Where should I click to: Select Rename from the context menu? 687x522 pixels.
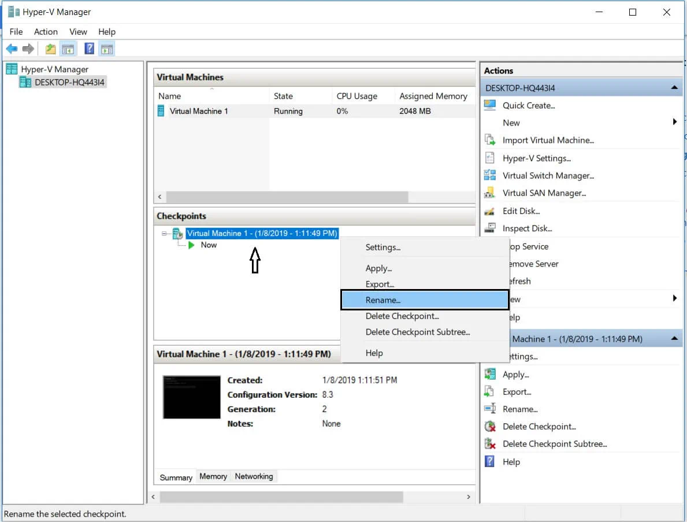pos(383,300)
